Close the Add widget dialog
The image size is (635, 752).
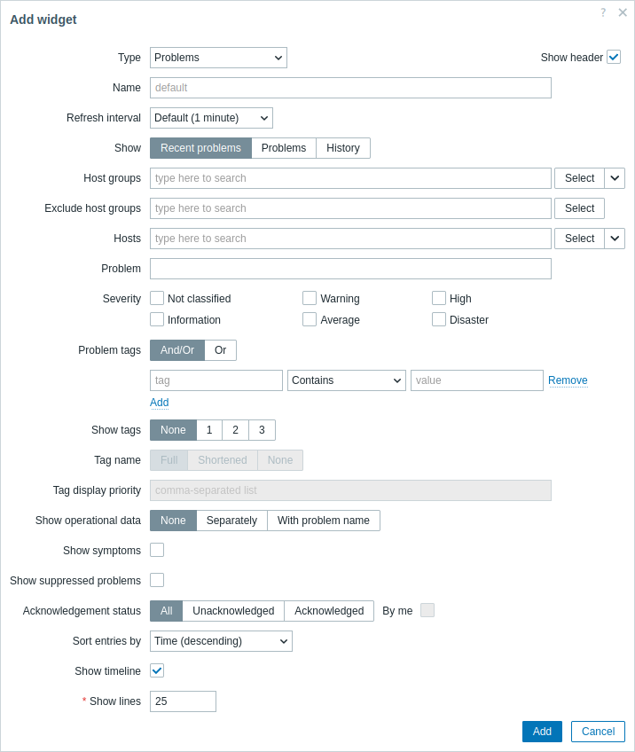[623, 12]
